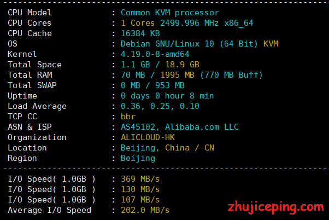This screenshot has height=220, width=329.
Task: Click the Total SWAP 953 MB value
Action: (x=170, y=85)
